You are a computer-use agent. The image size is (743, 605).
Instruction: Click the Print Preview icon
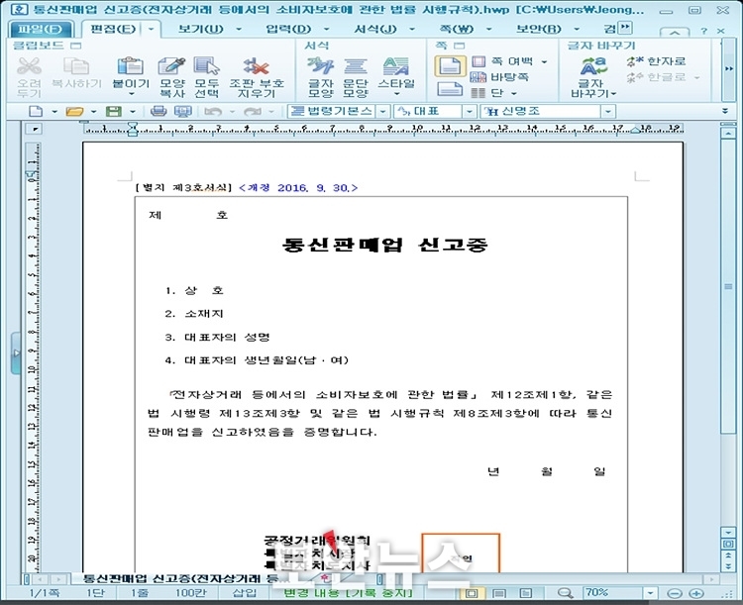183,111
